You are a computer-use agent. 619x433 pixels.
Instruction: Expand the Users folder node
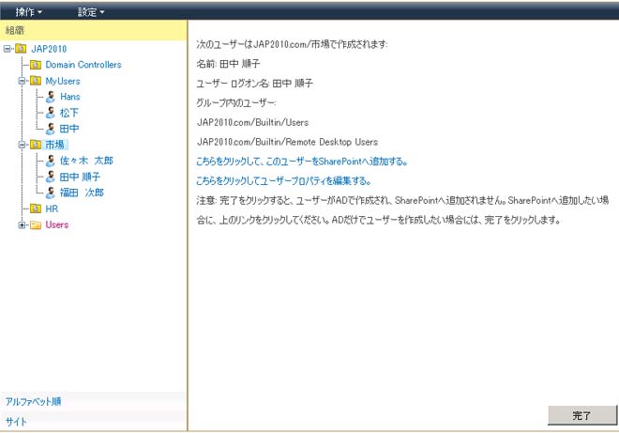pyautogui.click(x=22, y=225)
